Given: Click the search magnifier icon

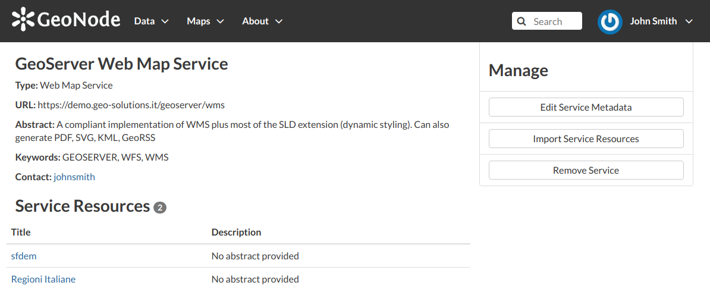Looking at the screenshot, I should (x=521, y=21).
